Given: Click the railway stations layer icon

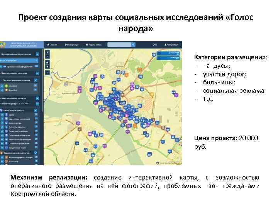Looking at the screenshot, I should [7, 157].
